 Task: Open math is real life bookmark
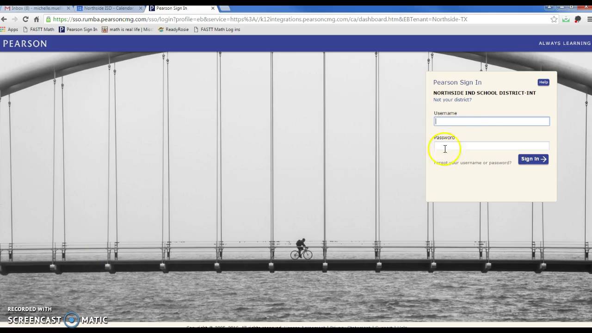click(x=127, y=30)
